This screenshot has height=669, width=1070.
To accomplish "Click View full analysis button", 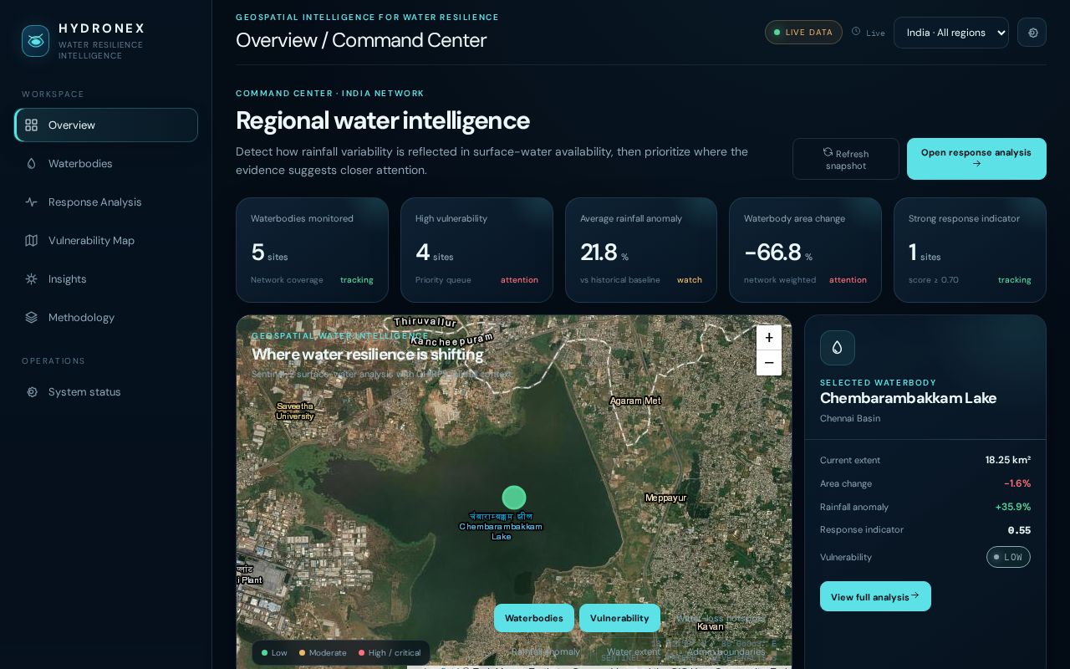I will 875,596.
